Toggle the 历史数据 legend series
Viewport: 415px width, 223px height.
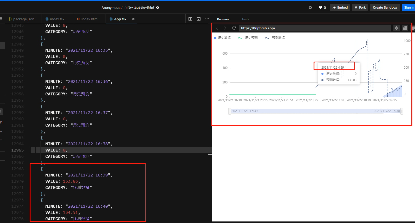point(222,38)
